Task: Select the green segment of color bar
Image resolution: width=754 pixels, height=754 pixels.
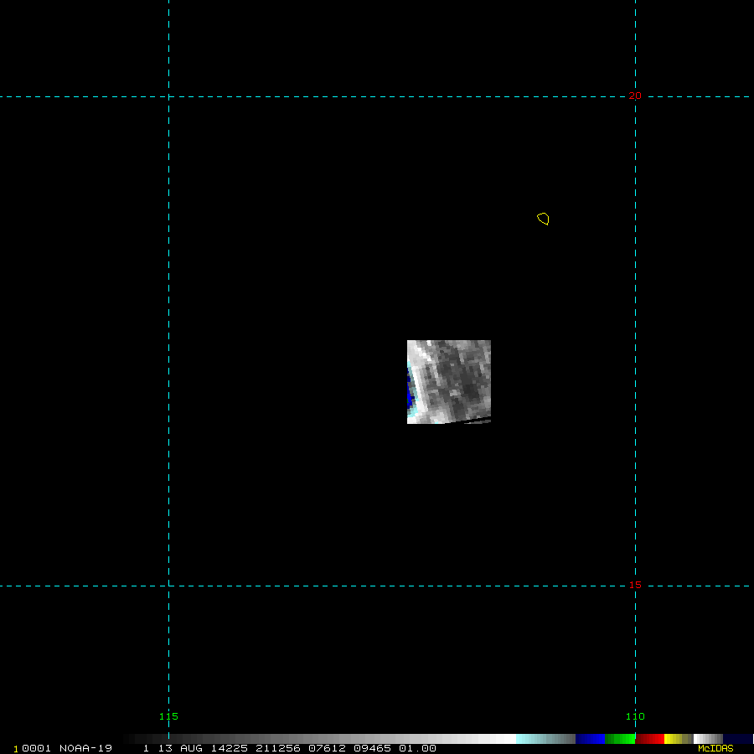Action: tap(620, 739)
